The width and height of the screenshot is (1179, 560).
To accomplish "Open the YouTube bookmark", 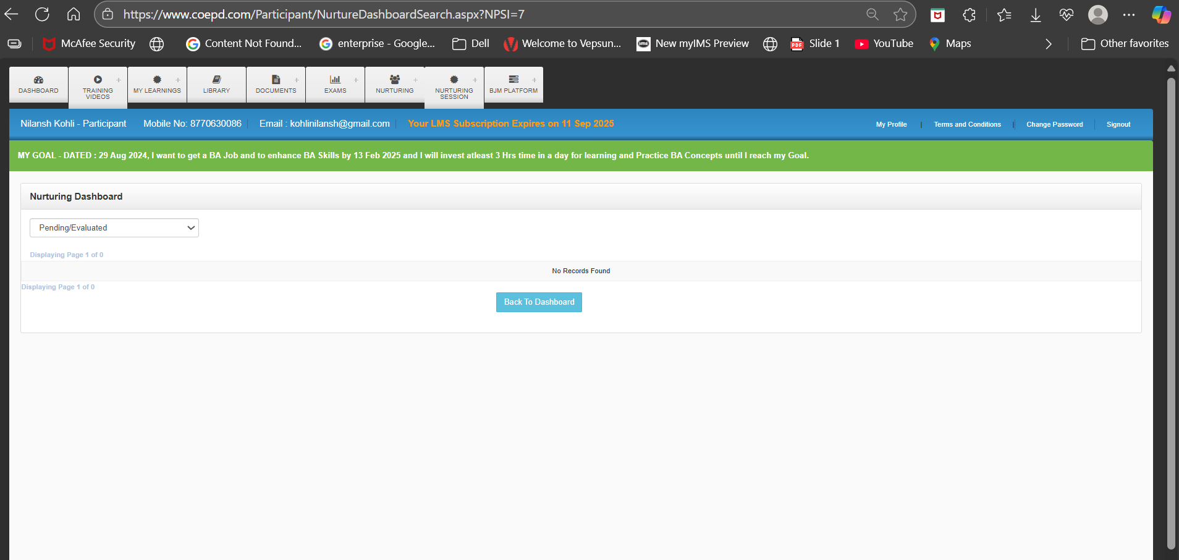I will [884, 43].
